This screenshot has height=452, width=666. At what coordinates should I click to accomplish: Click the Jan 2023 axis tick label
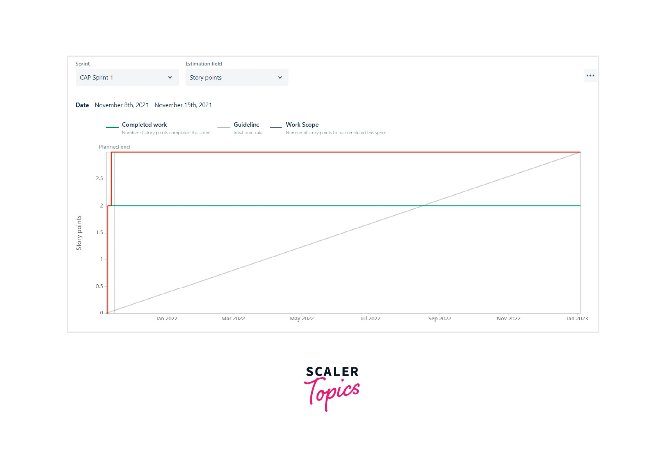(577, 318)
